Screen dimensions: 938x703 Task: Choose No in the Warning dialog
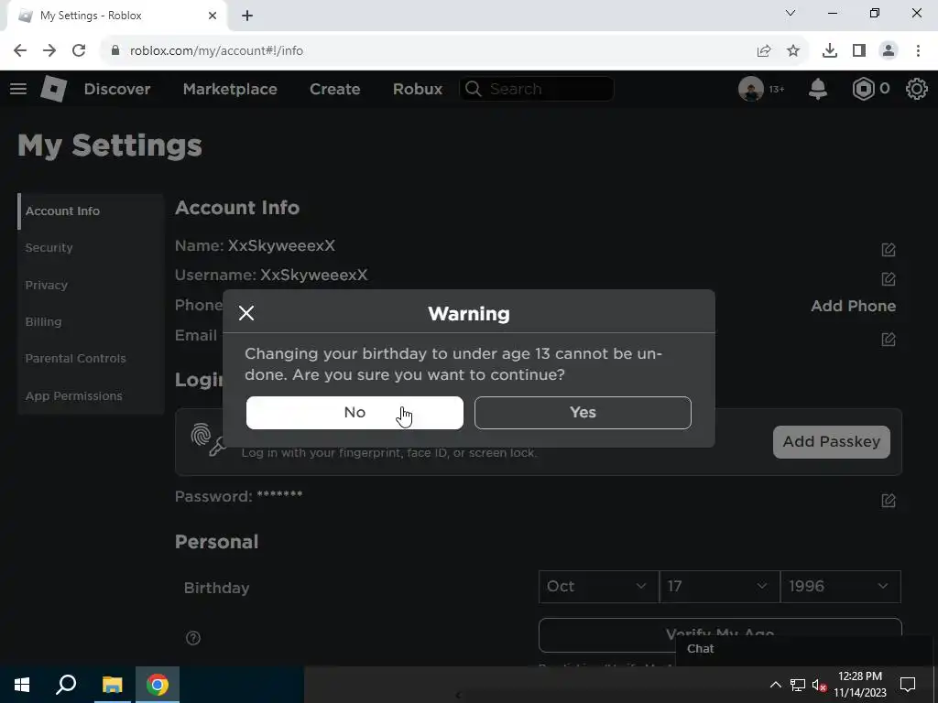pyautogui.click(x=354, y=413)
